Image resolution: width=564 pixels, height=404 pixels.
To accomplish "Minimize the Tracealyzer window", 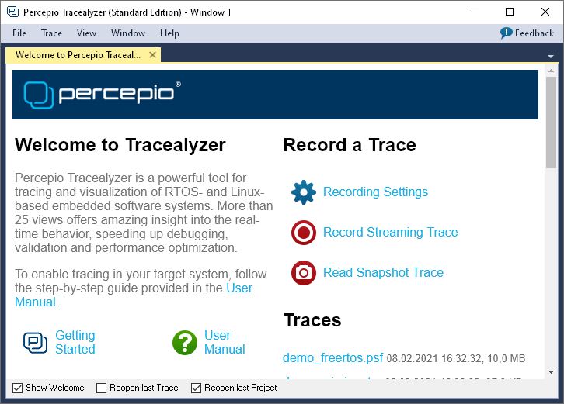I will [x=475, y=12].
